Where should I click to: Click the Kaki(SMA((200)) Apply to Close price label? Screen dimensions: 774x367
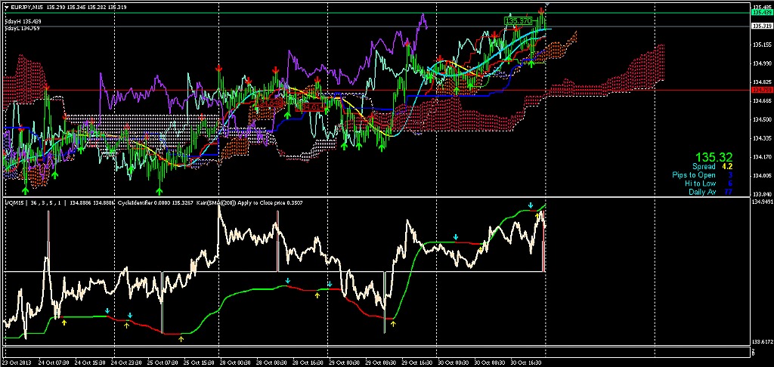tap(249, 202)
